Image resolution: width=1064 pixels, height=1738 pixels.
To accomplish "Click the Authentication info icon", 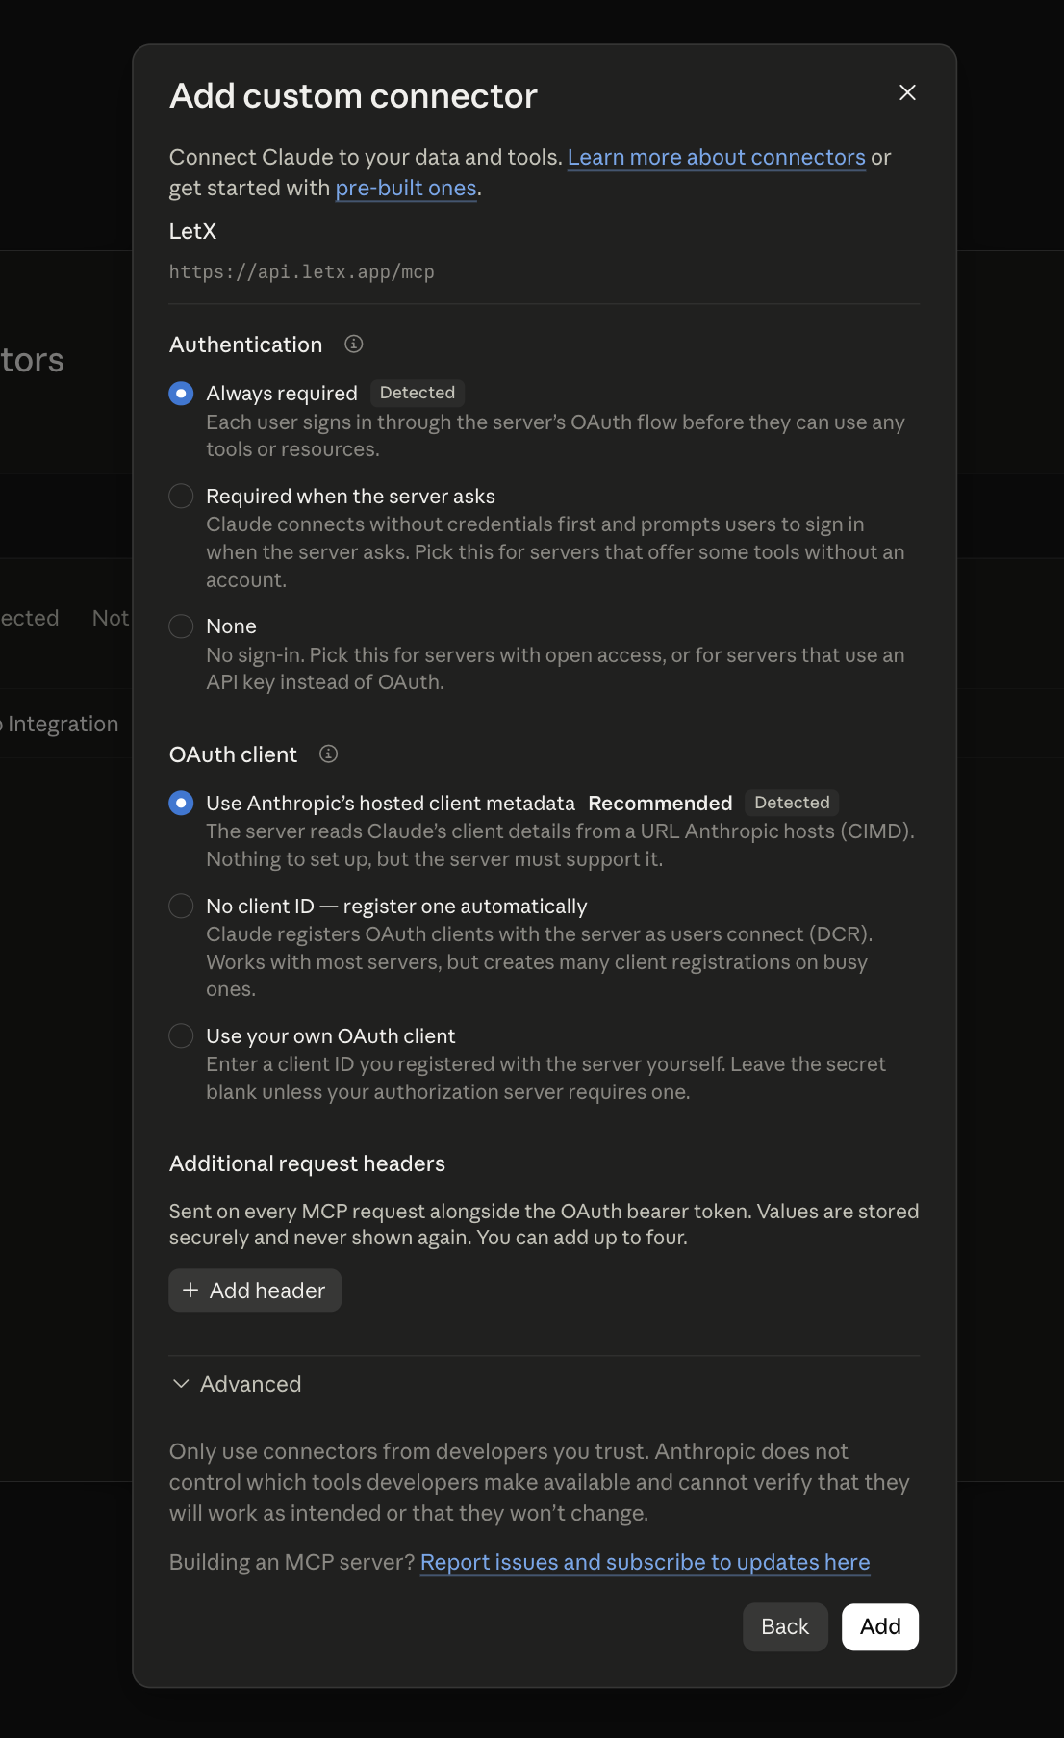I will (354, 345).
